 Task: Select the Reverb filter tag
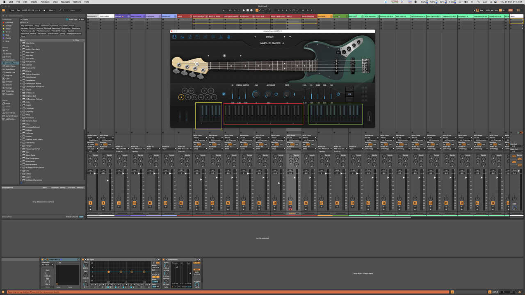pyautogui.click(x=33, y=34)
